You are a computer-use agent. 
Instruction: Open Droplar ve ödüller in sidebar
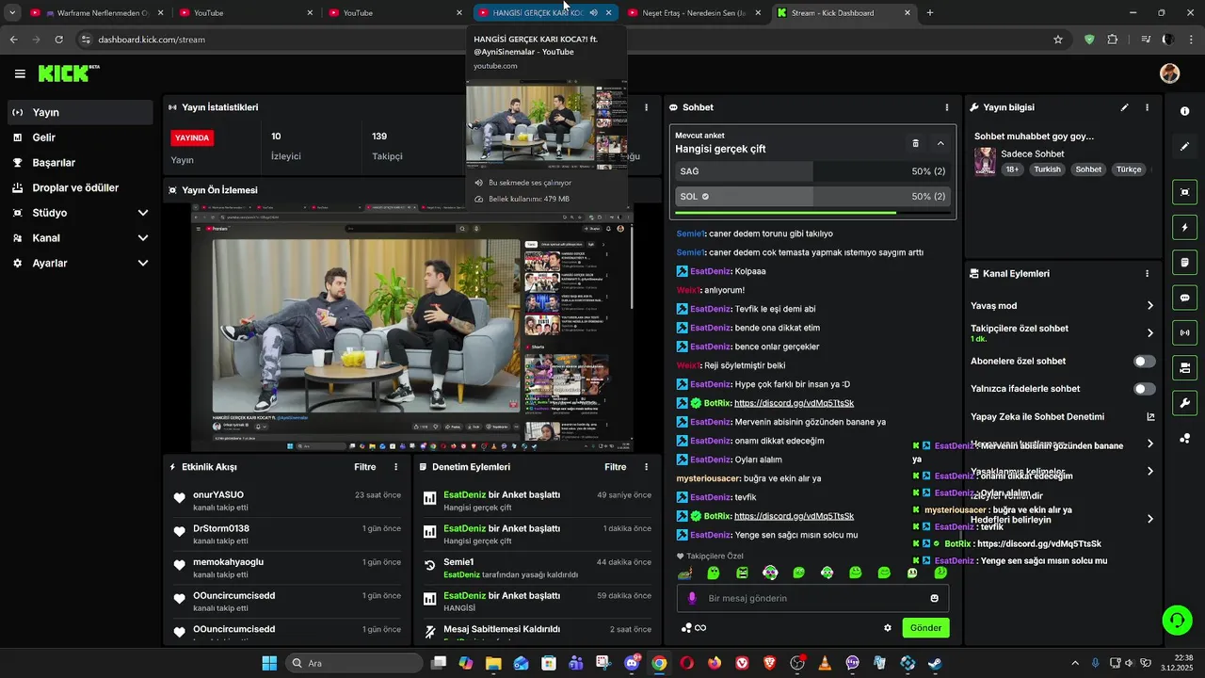pyautogui.click(x=80, y=187)
